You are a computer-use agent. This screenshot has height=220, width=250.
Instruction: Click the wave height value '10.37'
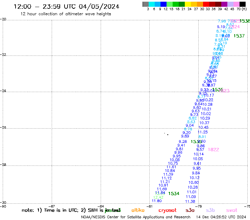tap(204, 123)
